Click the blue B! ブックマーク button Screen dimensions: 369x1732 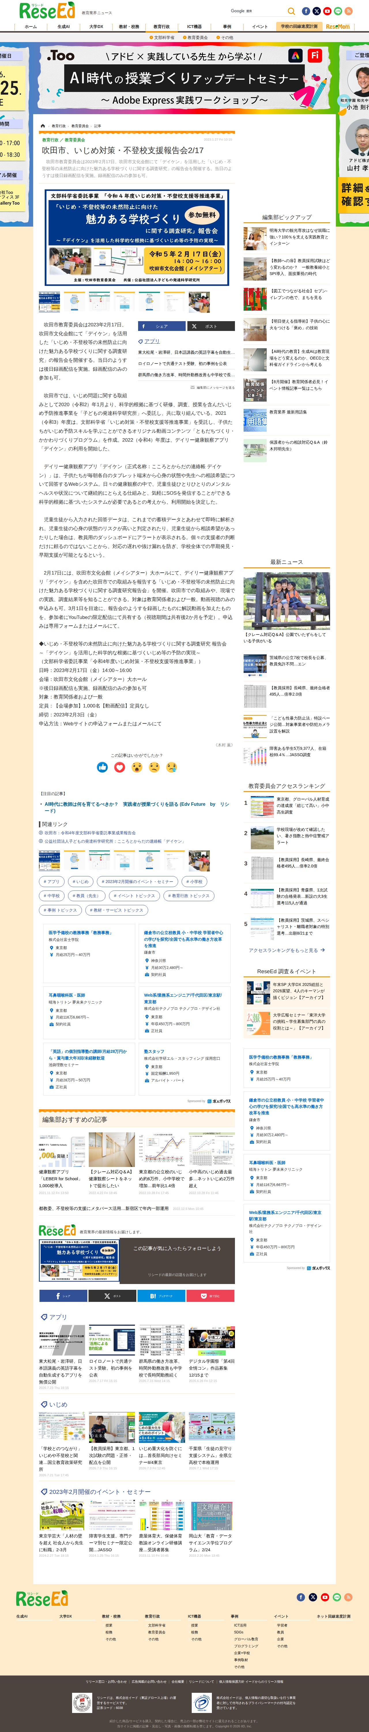(x=161, y=1296)
